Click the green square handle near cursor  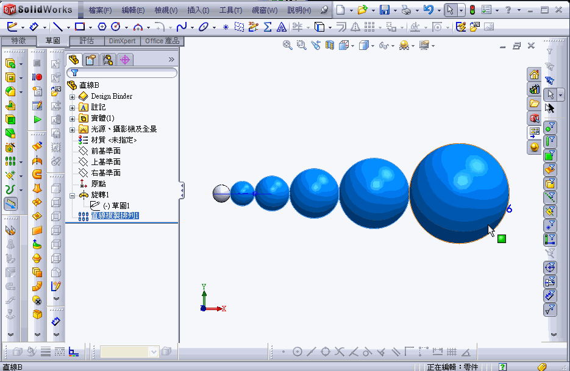[x=502, y=239]
